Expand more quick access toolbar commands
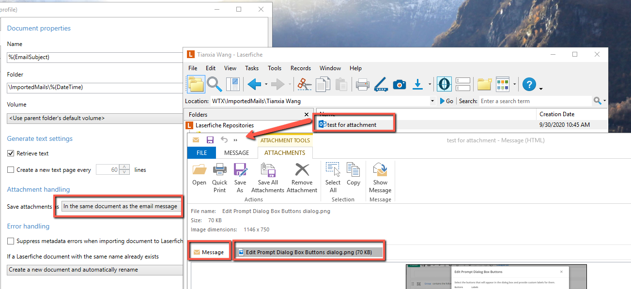 [236, 140]
